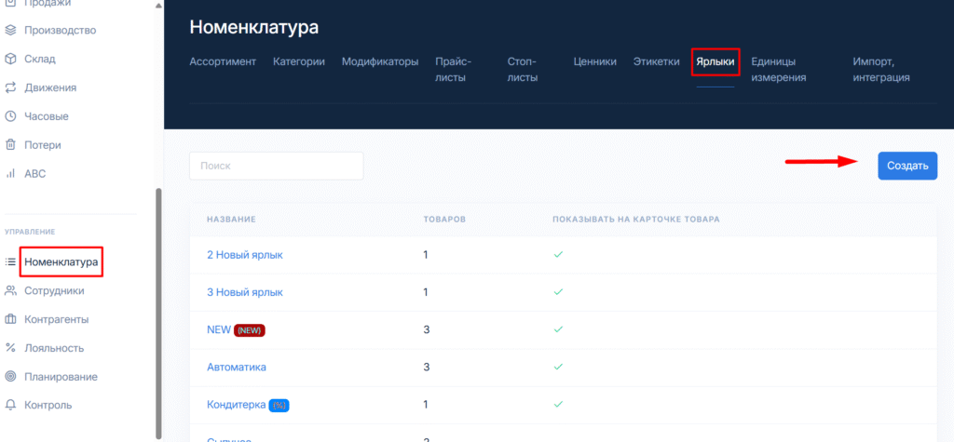Open the NEW label link

219,329
